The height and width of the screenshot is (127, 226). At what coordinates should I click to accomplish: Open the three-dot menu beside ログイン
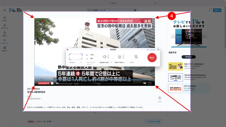click(210, 10)
